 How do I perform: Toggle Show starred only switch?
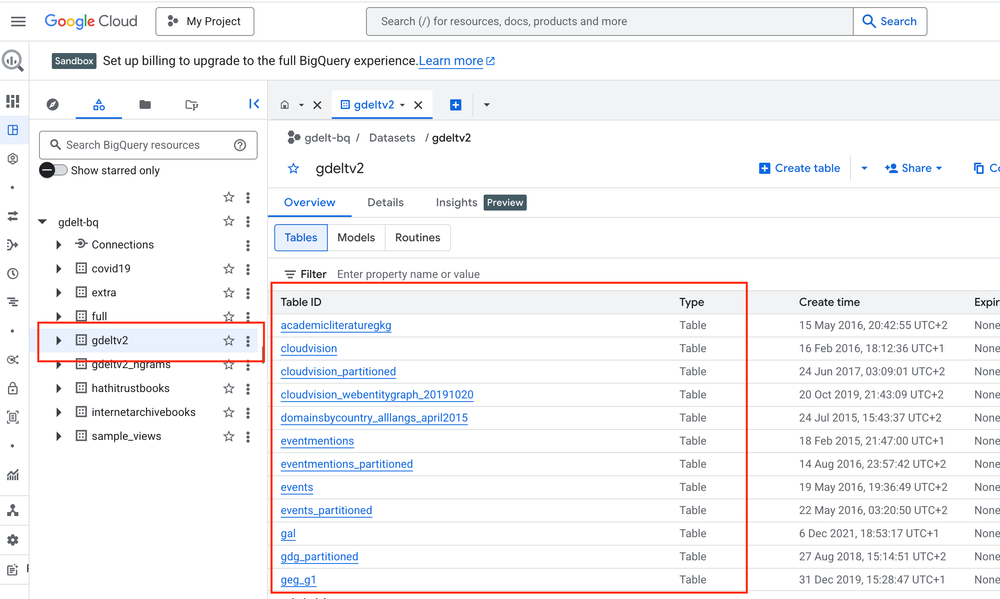point(53,170)
